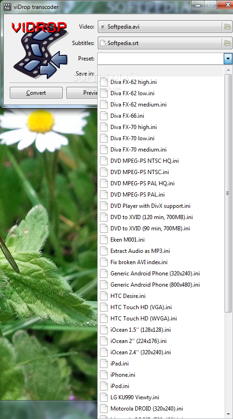Image resolution: width=233 pixels, height=419 pixels.
Task: Select preset DVD MPEG-PS NTSC.ini
Action: [x=161, y=172]
